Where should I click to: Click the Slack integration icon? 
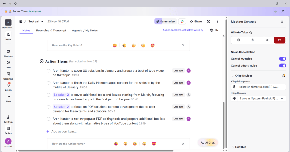click(x=182, y=22)
